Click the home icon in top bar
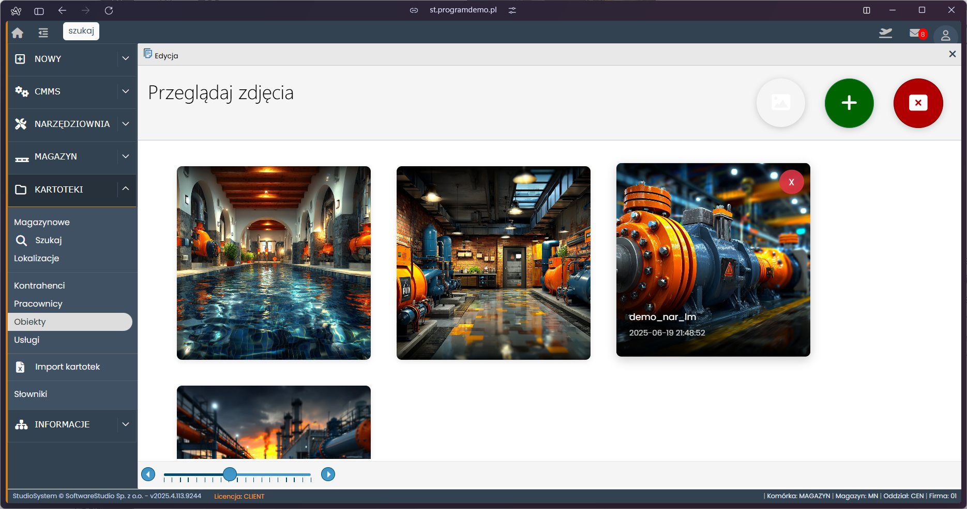 click(18, 33)
